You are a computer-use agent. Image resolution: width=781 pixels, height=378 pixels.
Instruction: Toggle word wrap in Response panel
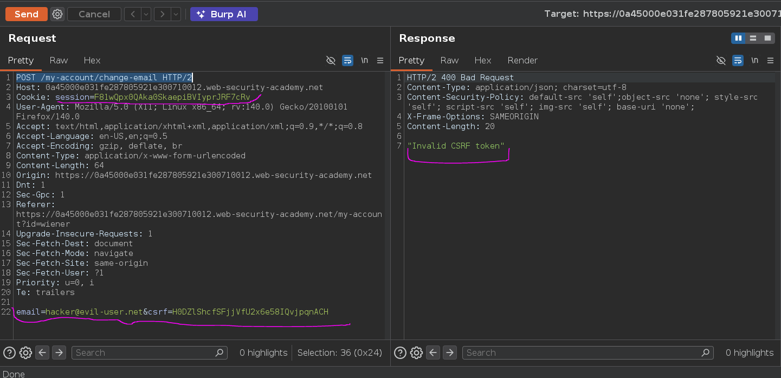738,60
